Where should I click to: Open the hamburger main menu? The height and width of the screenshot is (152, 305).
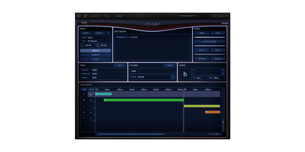pos(79,16)
